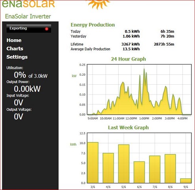Click the EnaSolar Inverter heading
This screenshot has height=190, width=195.
click(x=28, y=16)
